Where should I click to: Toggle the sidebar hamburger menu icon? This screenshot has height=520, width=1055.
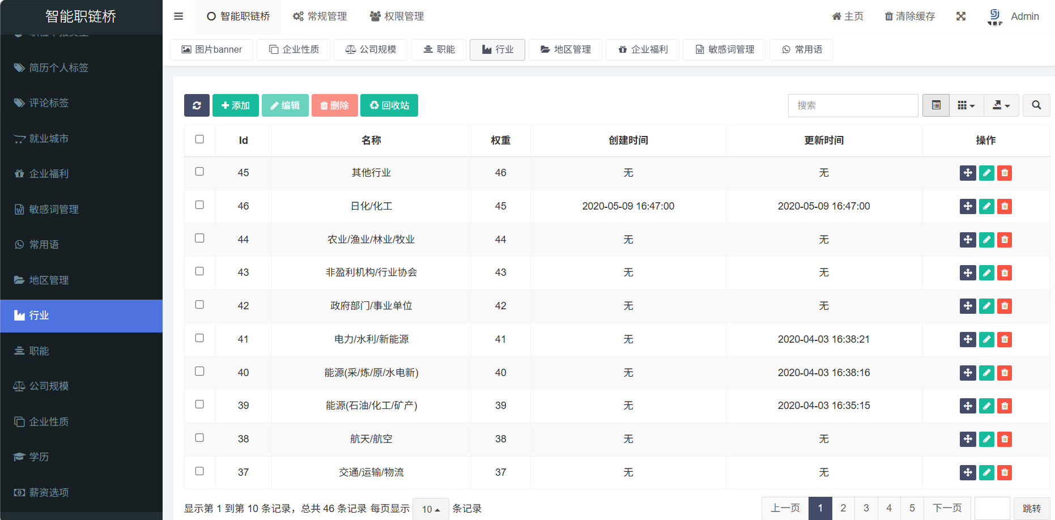pyautogui.click(x=178, y=16)
